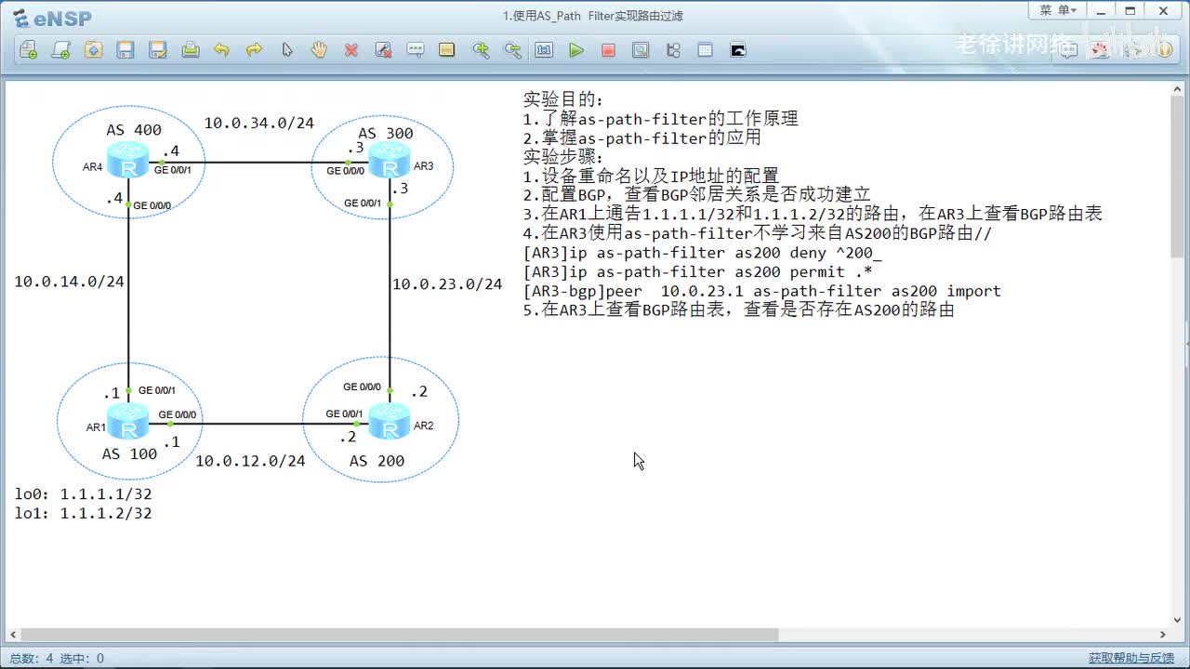Screen dimensions: 1190x669
Task: Reset the view with the 1:1 icon
Action: [x=544, y=50]
